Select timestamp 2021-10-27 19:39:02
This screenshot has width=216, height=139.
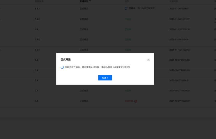(x=179, y=91)
